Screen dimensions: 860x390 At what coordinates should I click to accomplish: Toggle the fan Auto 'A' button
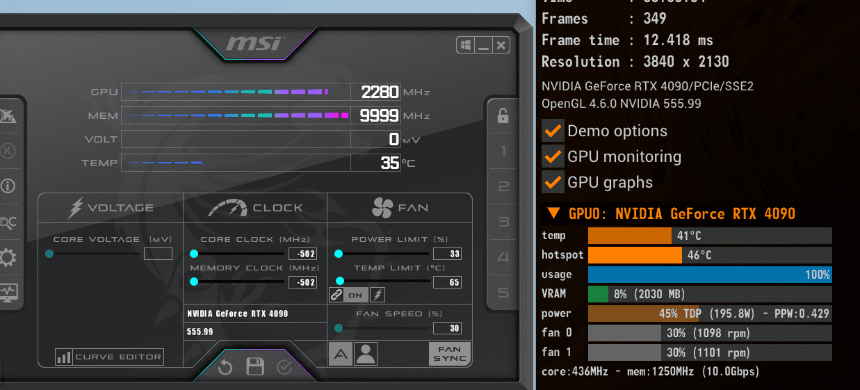point(340,354)
